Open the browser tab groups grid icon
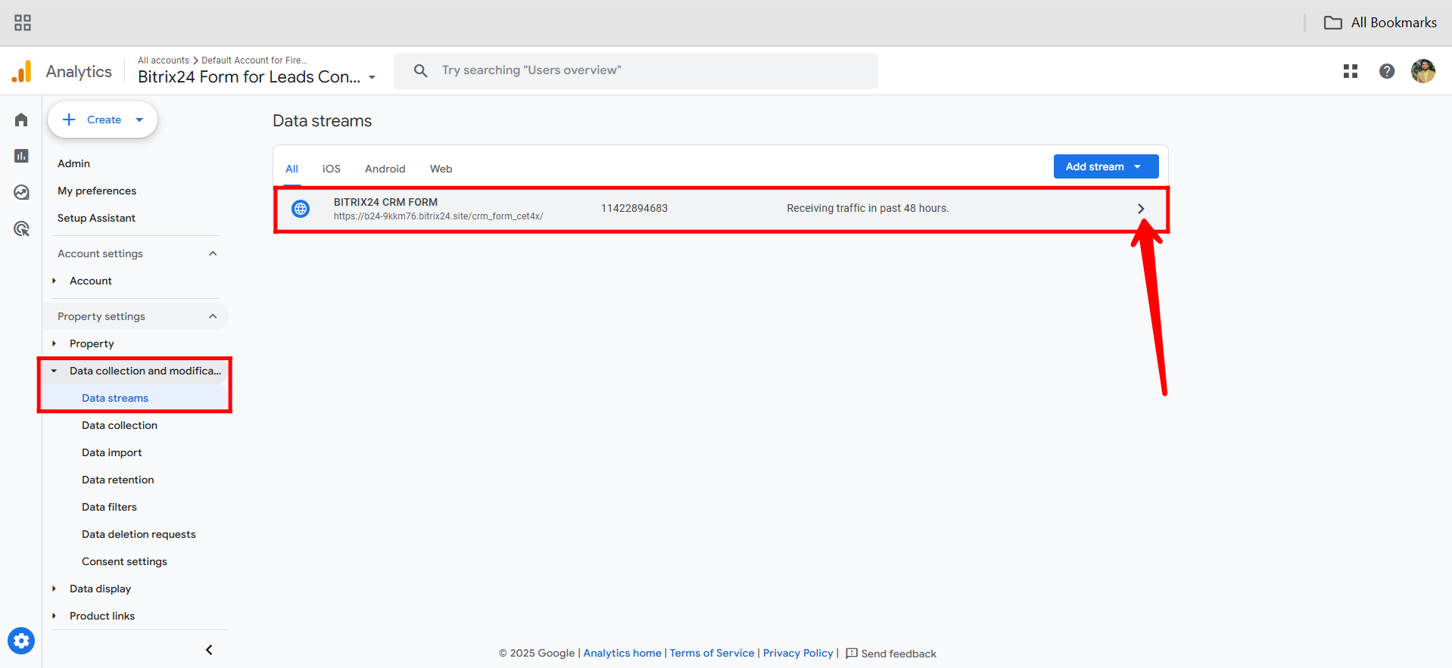 pyautogui.click(x=23, y=23)
